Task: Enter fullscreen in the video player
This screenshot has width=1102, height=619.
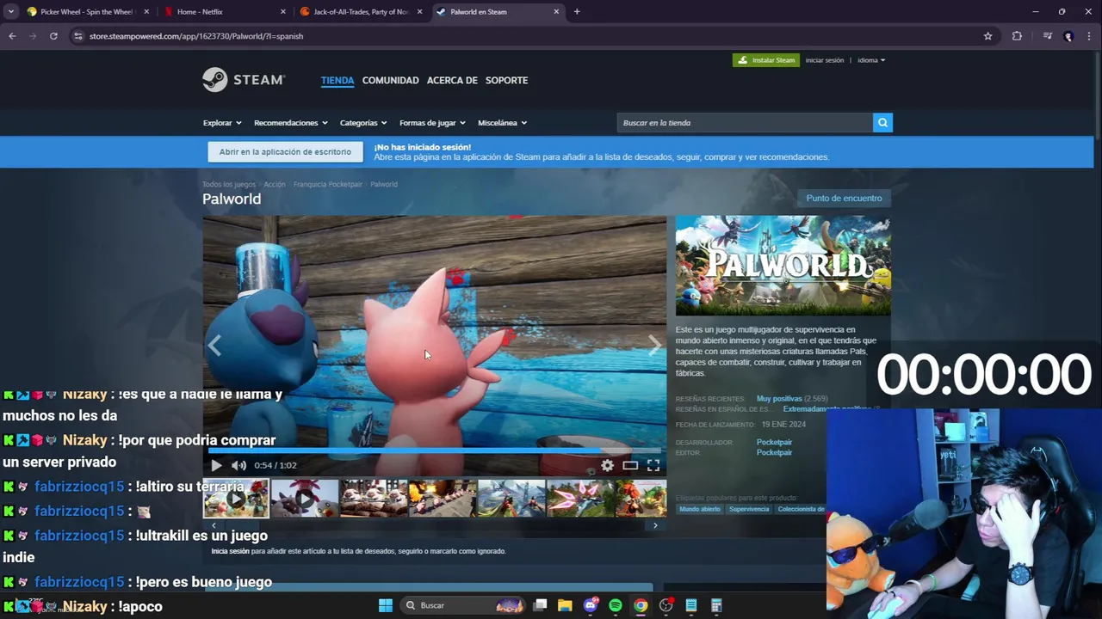Action: click(653, 465)
